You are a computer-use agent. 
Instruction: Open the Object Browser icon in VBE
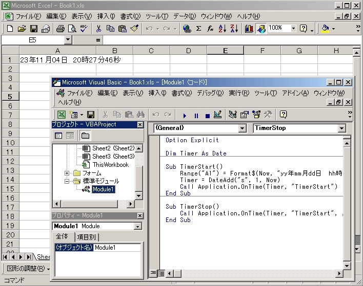256,115
